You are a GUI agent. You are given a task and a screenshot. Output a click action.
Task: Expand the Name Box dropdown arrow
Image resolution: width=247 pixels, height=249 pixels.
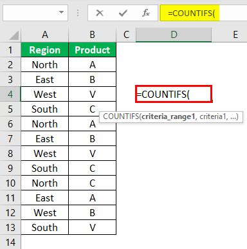(x=62, y=12)
